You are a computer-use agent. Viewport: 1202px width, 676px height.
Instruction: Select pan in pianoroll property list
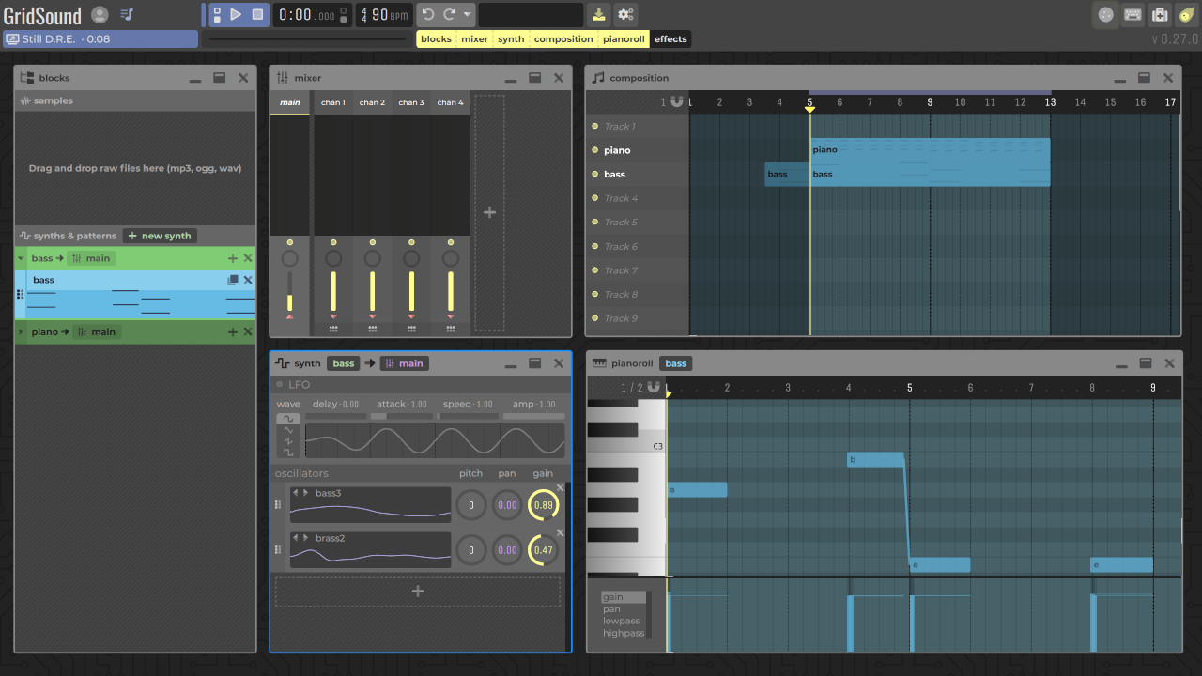click(611, 609)
